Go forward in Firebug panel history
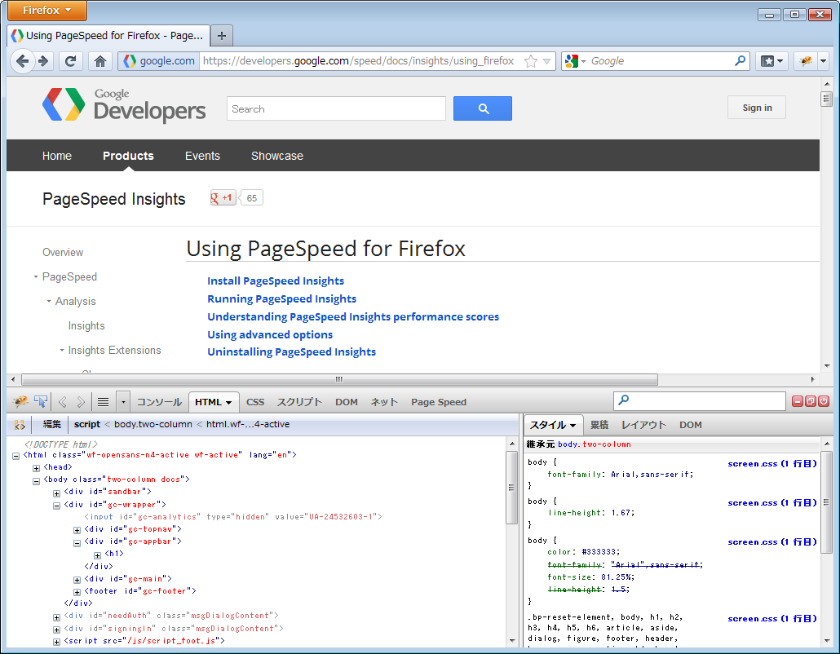This screenshot has height=654, width=840. click(x=81, y=402)
